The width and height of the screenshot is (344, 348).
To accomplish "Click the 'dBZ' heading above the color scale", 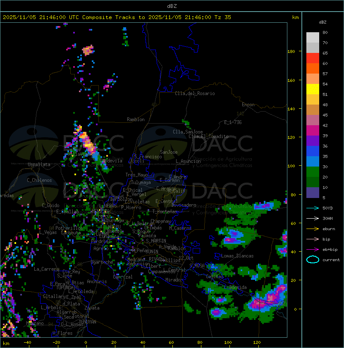I will 322,22.
